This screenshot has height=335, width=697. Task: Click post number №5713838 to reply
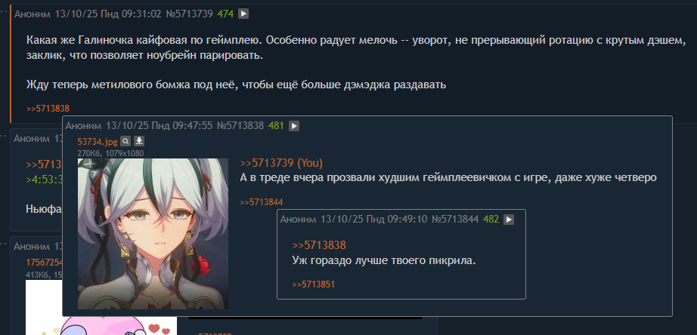(240, 126)
